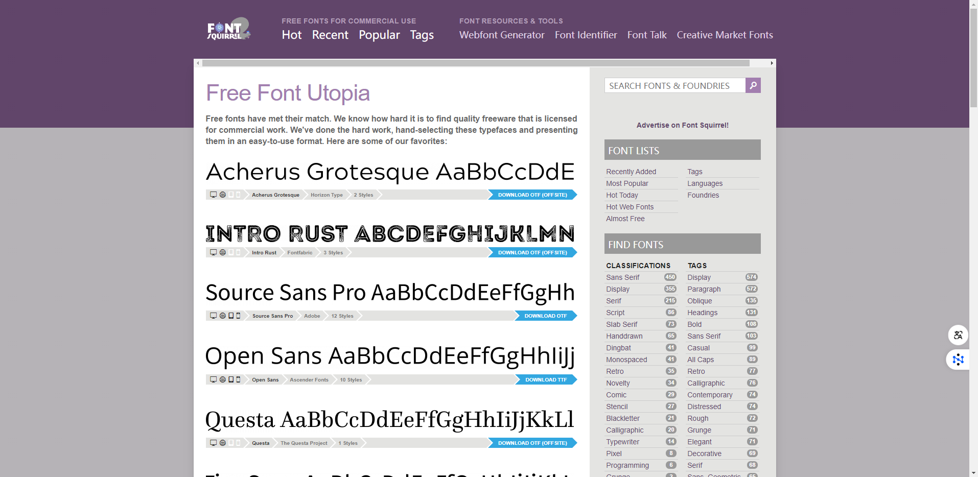The height and width of the screenshot is (477, 978).
Task: Click the Intro Rust sample preview
Action: 390,233
